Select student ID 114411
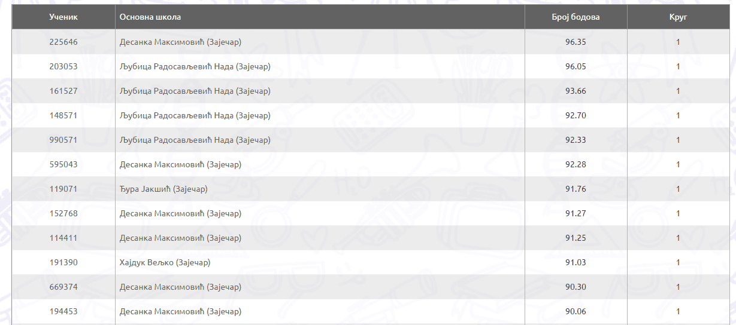This screenshot has width=736, height=325. (x=63, y=238)
